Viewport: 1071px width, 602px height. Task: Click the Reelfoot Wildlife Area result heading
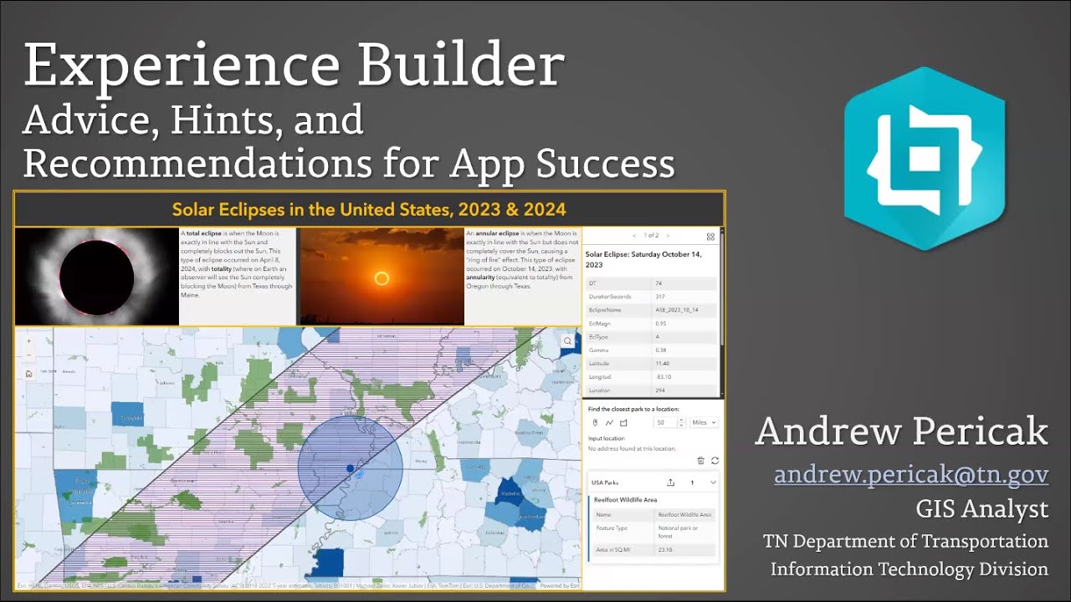click(x=625, y=500)
